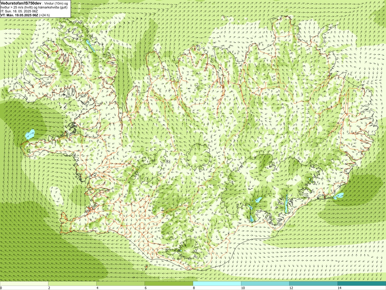The image size is (386, 290).
Task: Click the darkest teal above-14 legend swatch
Action: pos(362,284)
